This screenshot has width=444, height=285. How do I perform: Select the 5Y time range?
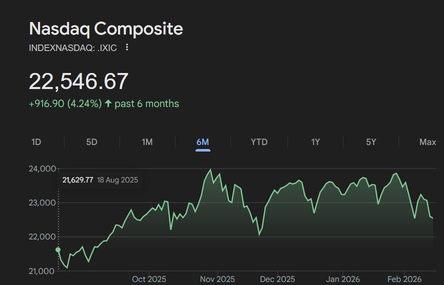[370, 142]
